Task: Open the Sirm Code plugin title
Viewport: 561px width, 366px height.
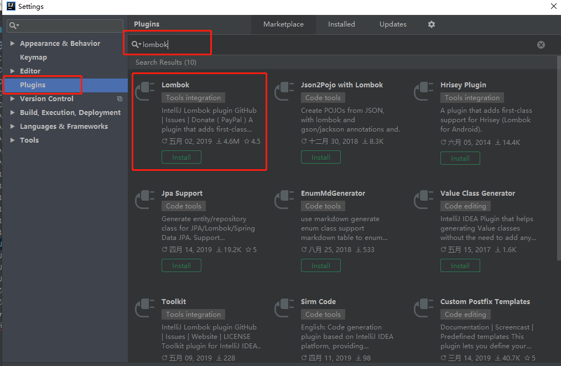Action: 318,301
